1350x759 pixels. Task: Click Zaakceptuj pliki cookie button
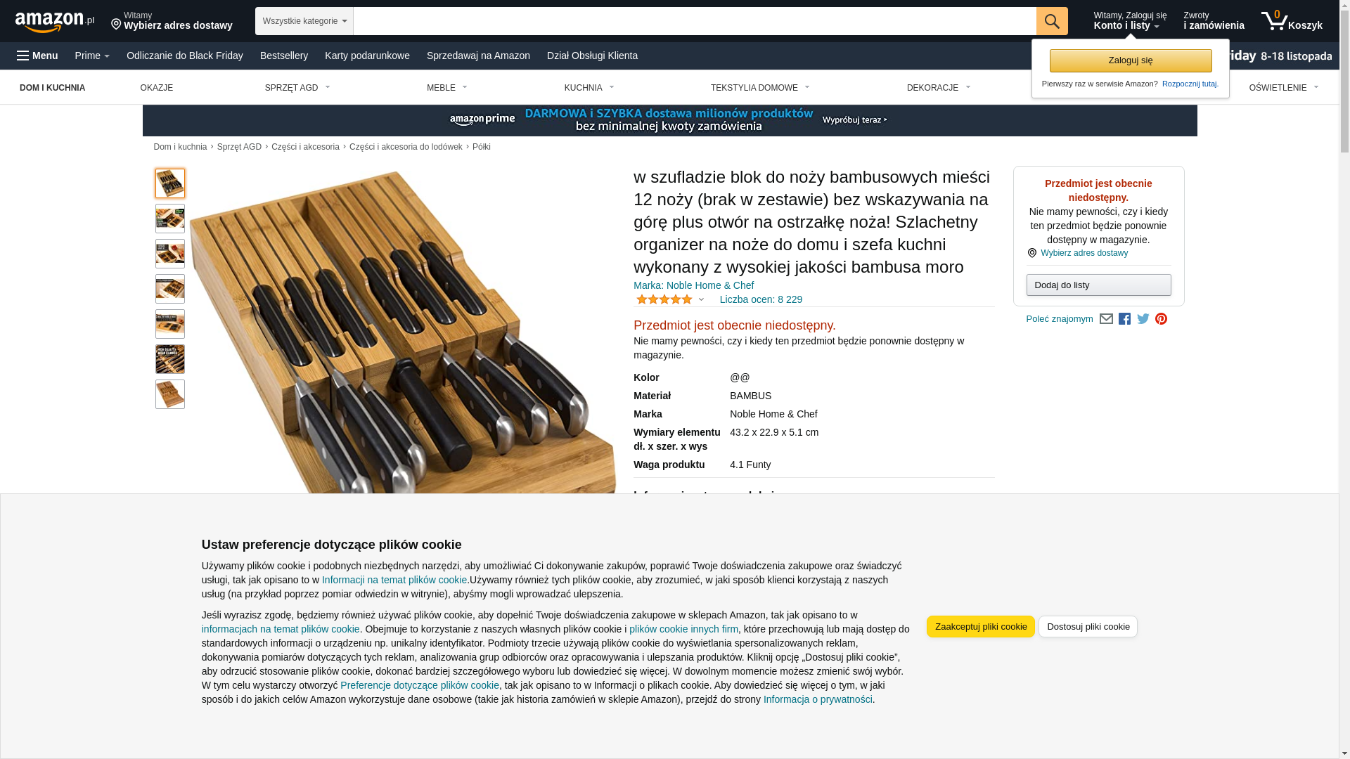(980, 626)
